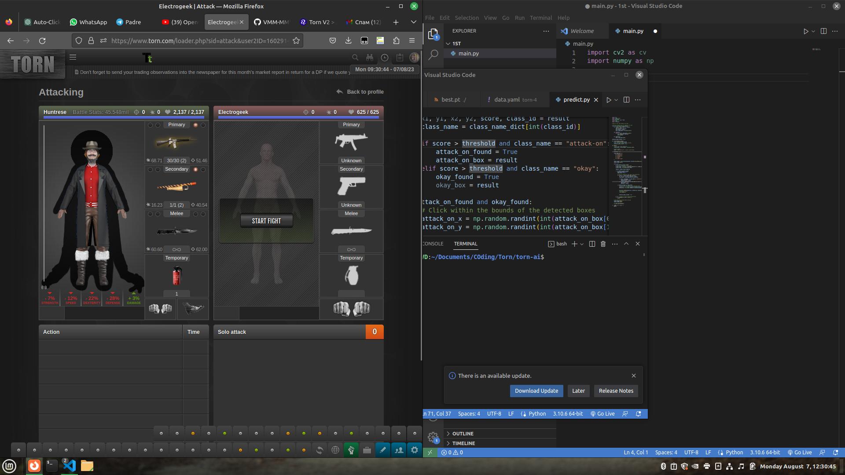845x475 pixels.
Task: Drag the HP slider for Huntrese
Action: [123, 118]
